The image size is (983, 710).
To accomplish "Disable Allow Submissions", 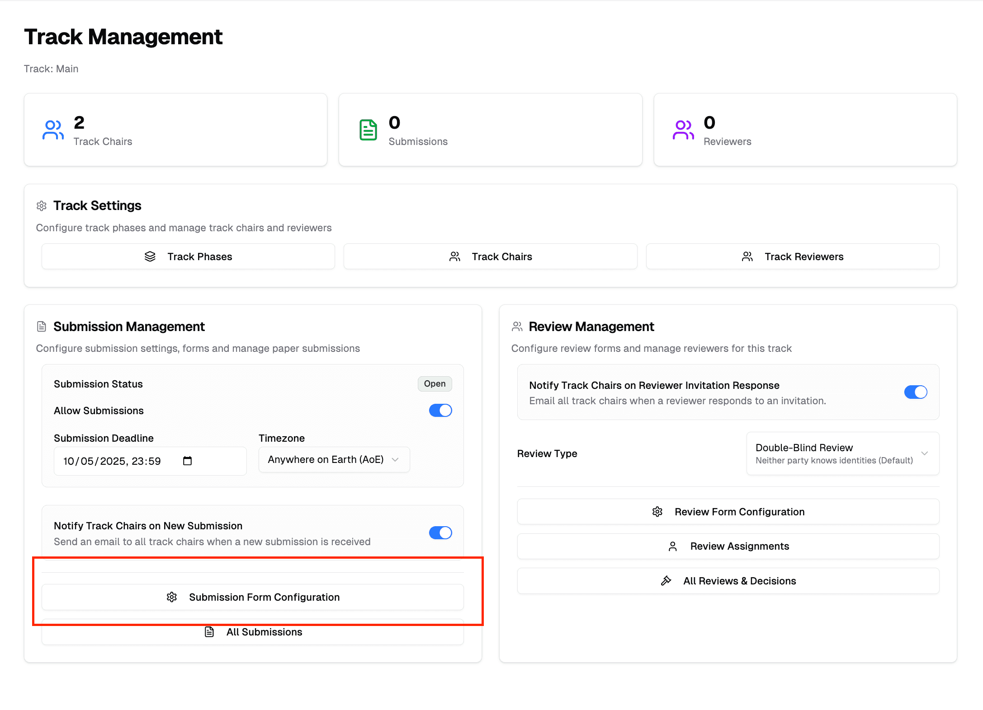I will (440, 410).
